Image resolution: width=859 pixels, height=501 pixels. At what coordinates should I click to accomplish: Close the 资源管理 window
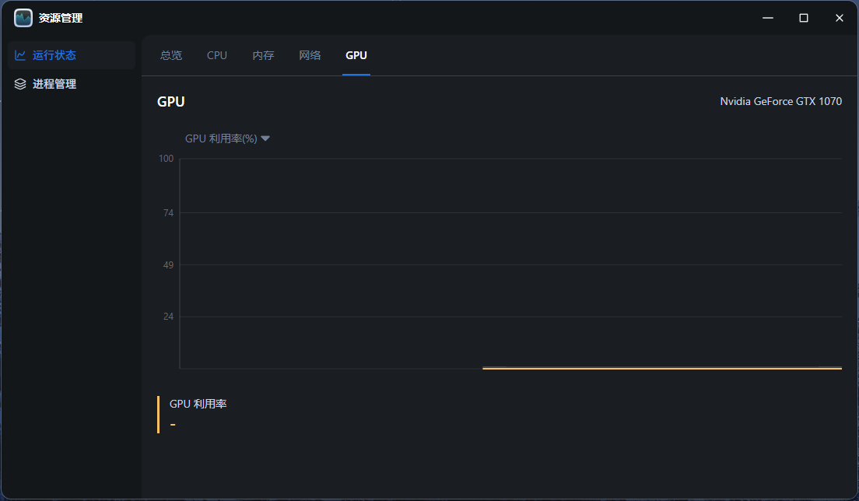(x=840, y=18)
